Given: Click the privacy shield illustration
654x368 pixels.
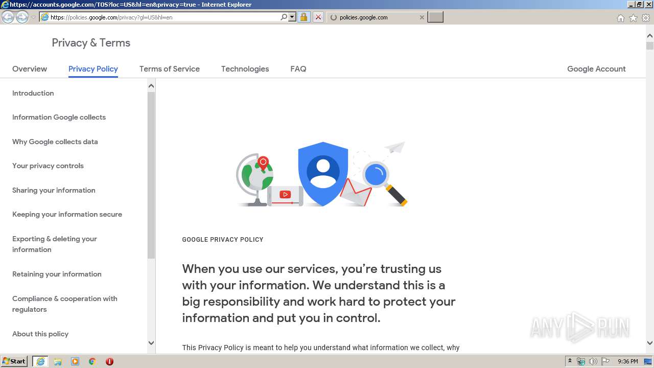Looking at the screenshot, I should point(323,174).
